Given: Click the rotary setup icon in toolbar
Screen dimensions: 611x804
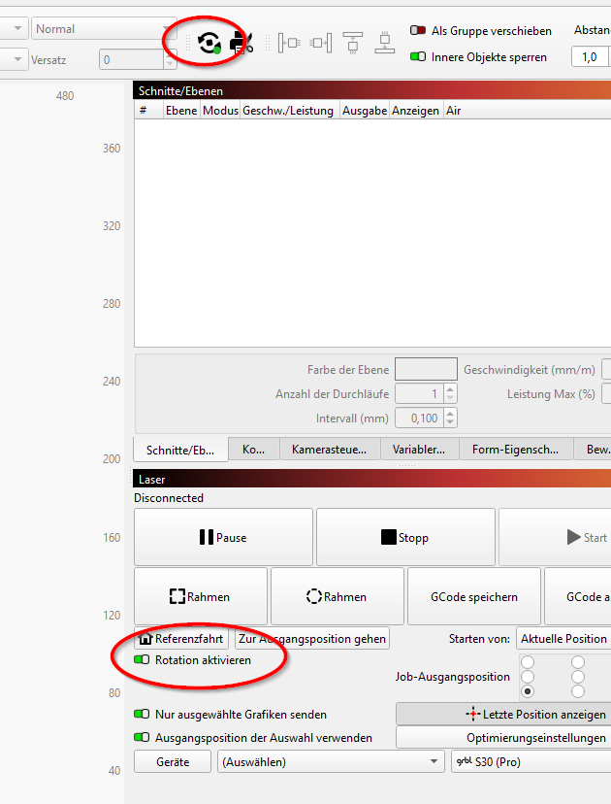Looking at the screenshot, I should pos(209,43).
